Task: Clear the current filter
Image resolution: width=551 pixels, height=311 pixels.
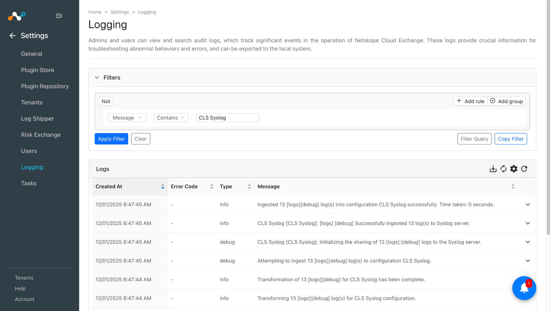Action: pyautogui.click(x=140, y=139)
